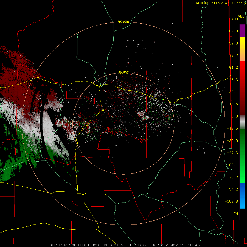Click the black TH segment of color bar
Screen dimensions: 247x247
click(242, 214)
